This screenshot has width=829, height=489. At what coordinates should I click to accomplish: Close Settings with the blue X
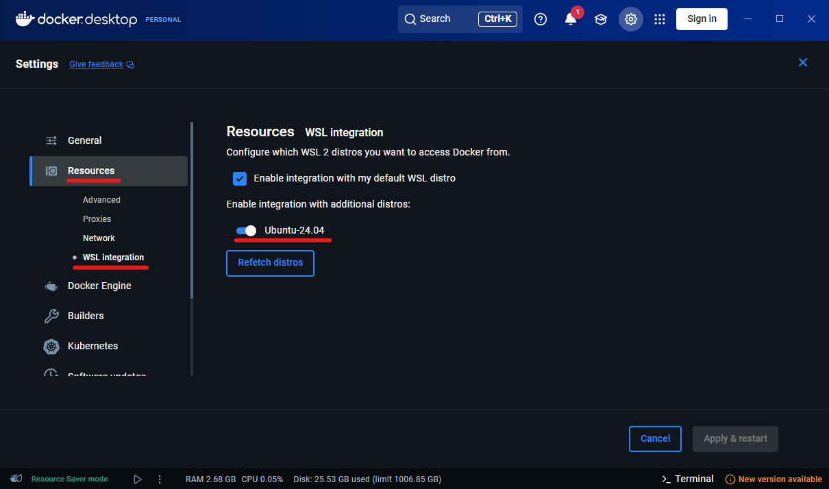[x=803, y=62]
